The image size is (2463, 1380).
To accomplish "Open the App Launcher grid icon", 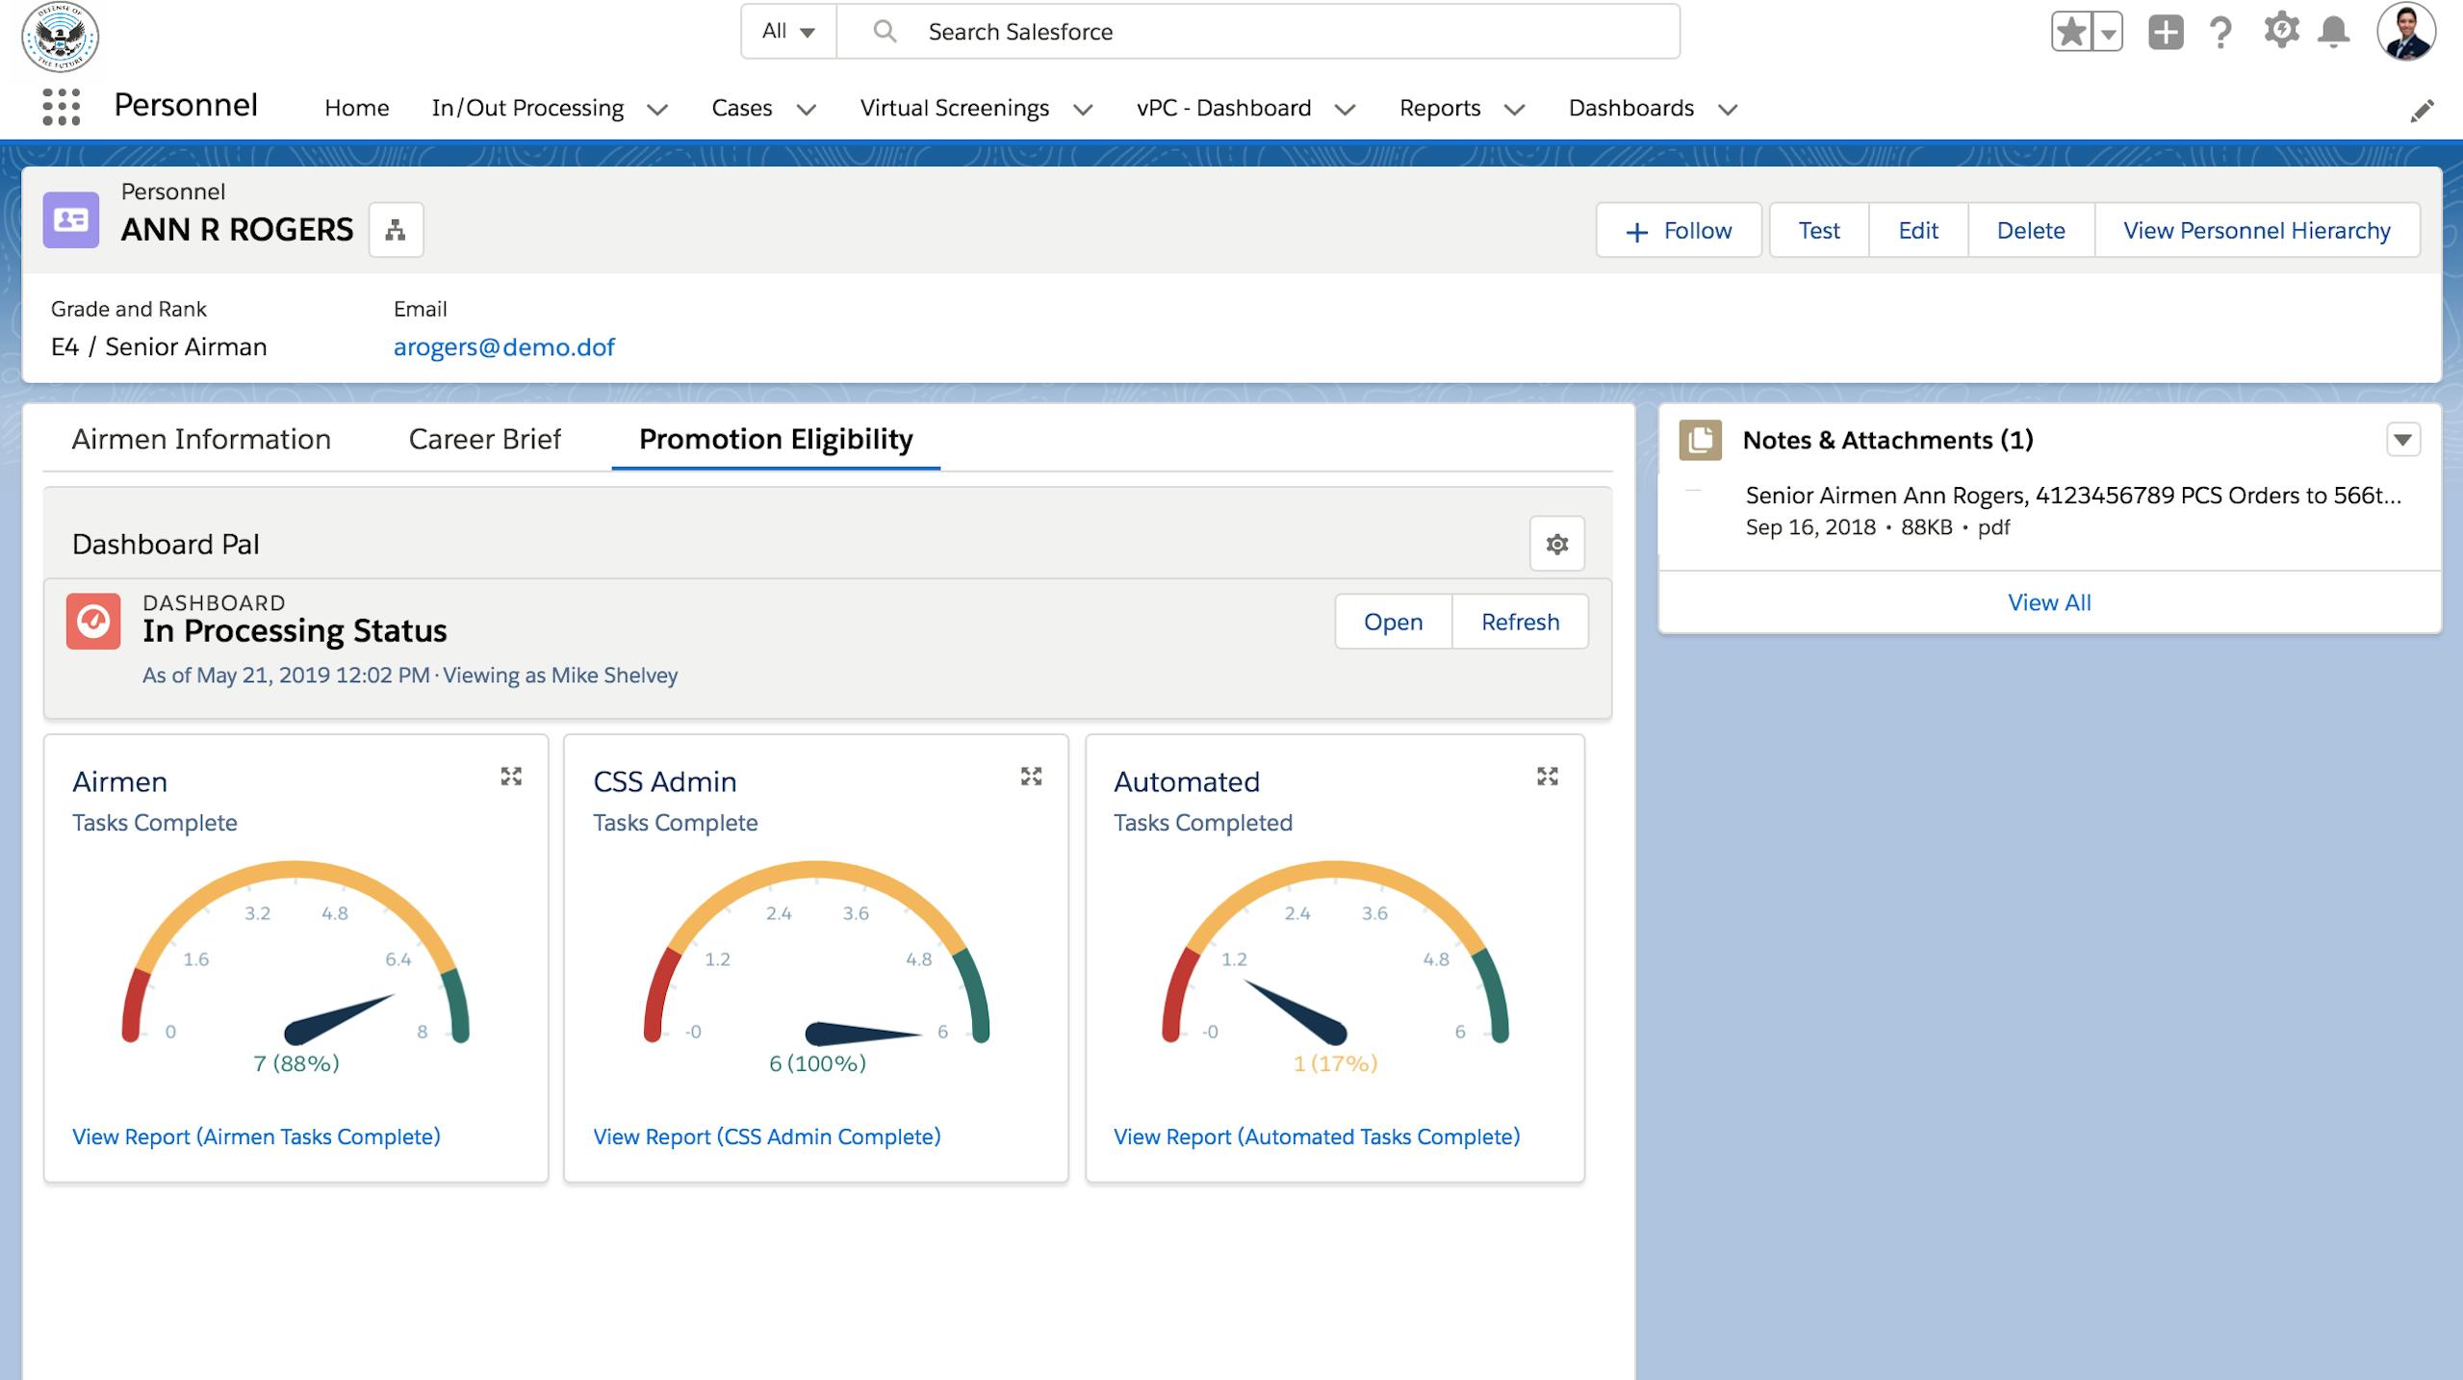I will pos(61,107).
